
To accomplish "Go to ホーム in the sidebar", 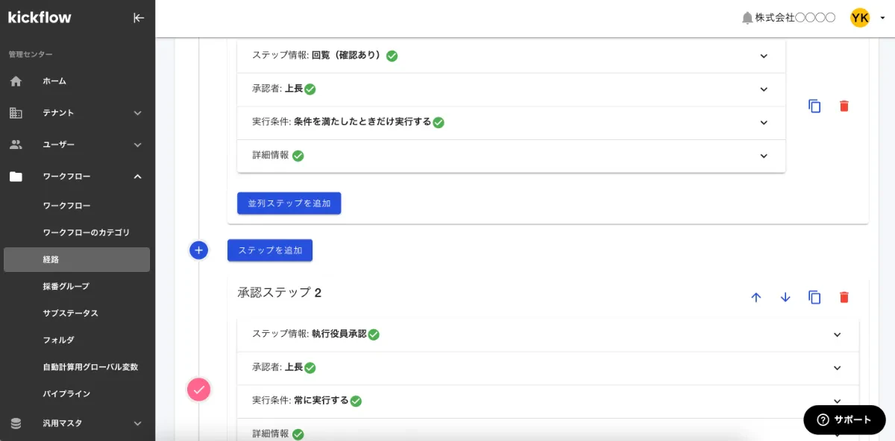I will coord(54,81).
